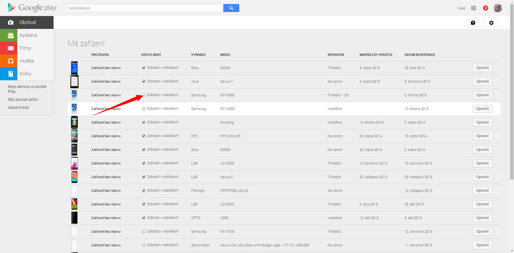Open the Knihy section
514x253 pixels.
click(x=27, y=74)
